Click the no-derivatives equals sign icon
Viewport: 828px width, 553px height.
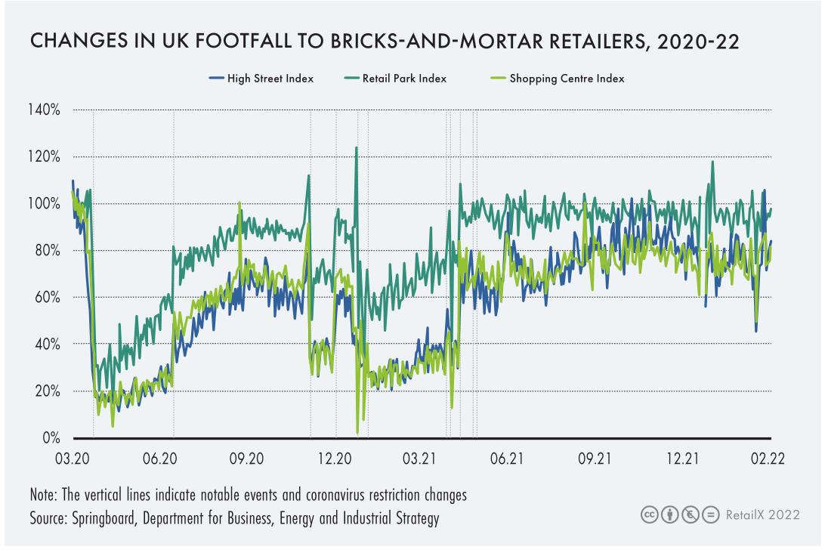706,515
